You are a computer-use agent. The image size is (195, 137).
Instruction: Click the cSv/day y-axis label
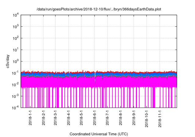(8, 61)
